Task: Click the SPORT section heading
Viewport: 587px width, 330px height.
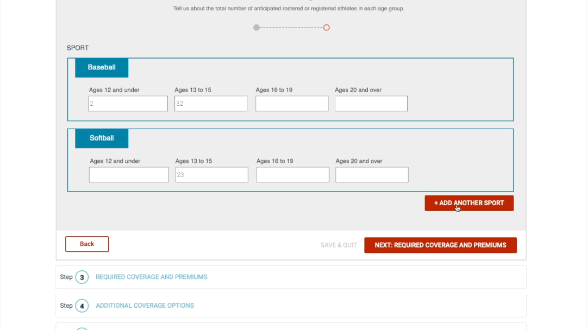Action: tap(78, 48)
